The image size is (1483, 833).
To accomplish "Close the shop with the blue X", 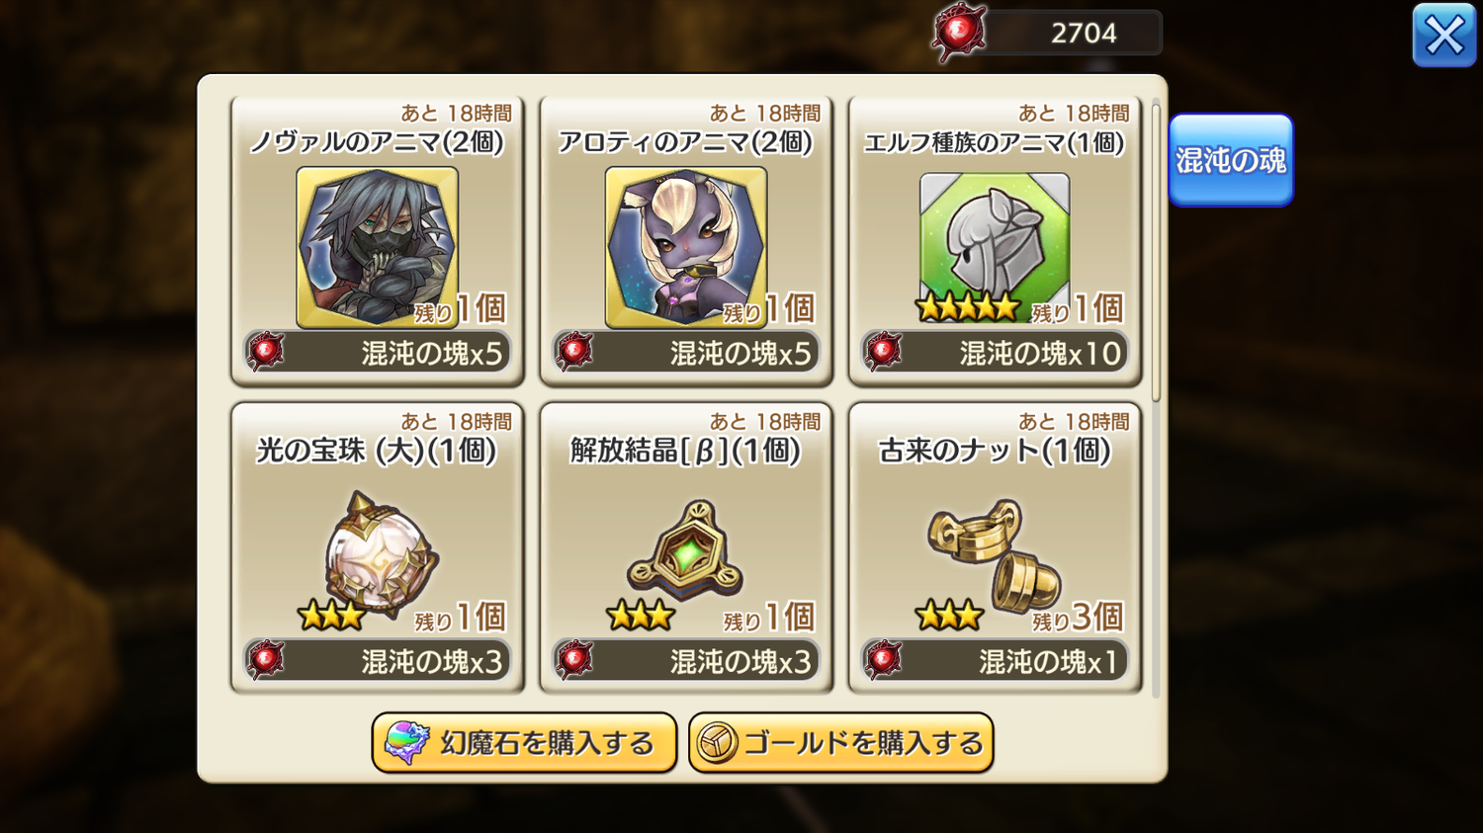I will point(1443,36).
